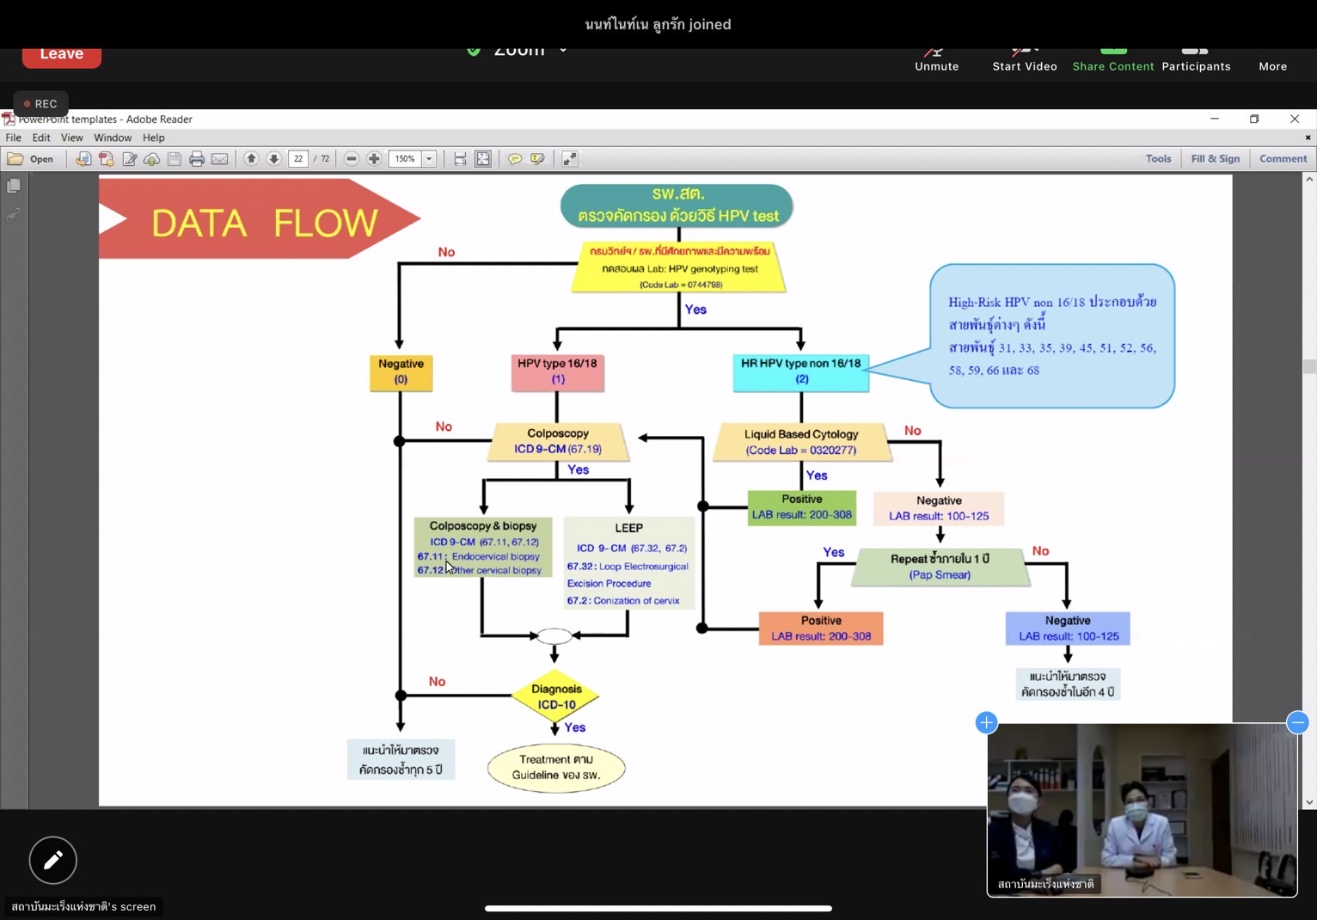Open the View menu
The height and width of the screenshot is (920, 1317).
click(x=71, y=138)
